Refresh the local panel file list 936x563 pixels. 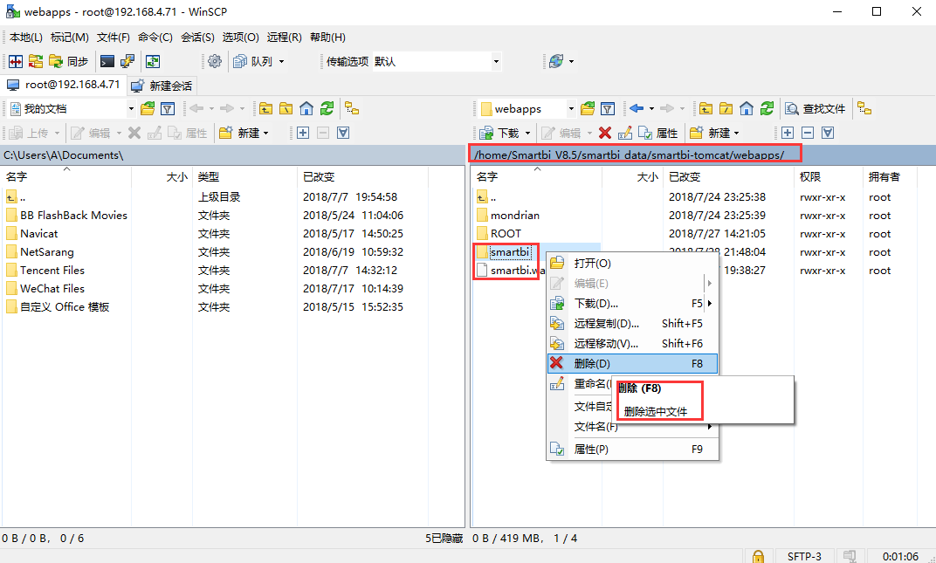point(327,108)
